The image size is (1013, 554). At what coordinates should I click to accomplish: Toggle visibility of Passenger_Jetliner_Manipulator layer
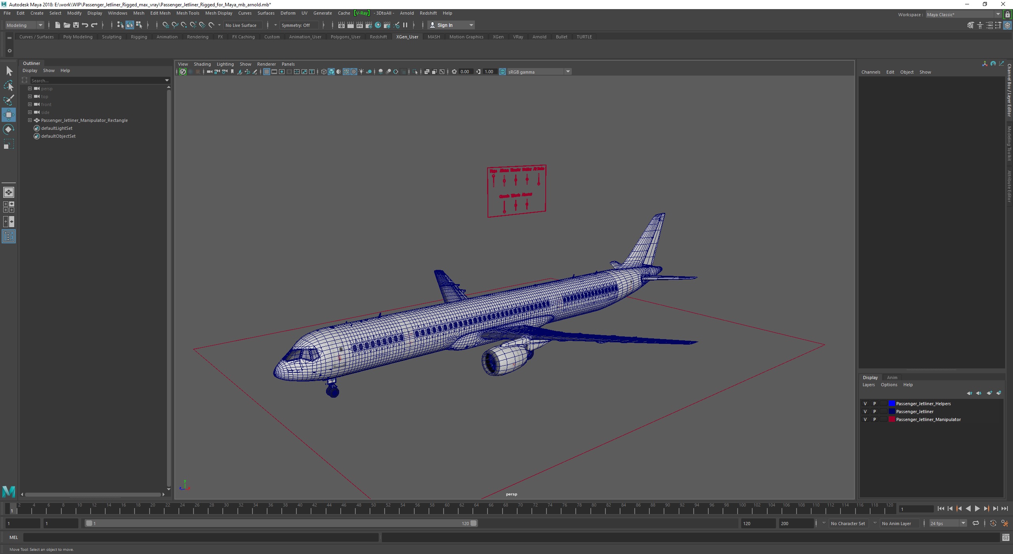(865, 419)
